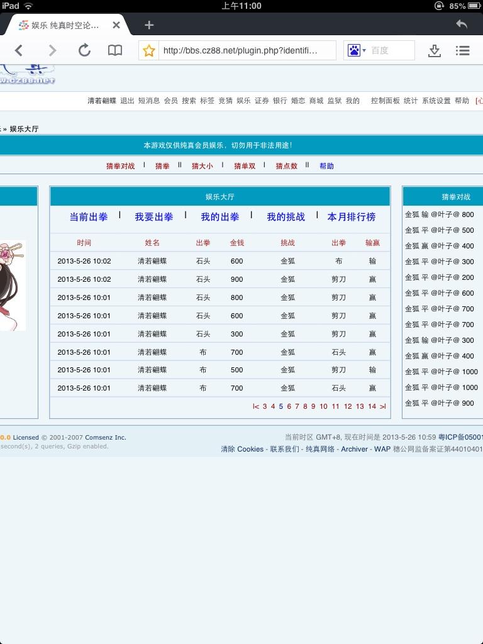Open a new tab with the plus icon
Image resolution: width=483 pixels, height=644 pixels.
[x=149, y=25]
